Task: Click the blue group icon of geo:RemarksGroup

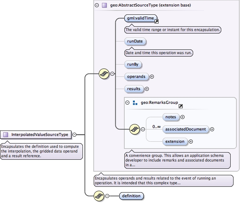Action: [x=135, y=103]
